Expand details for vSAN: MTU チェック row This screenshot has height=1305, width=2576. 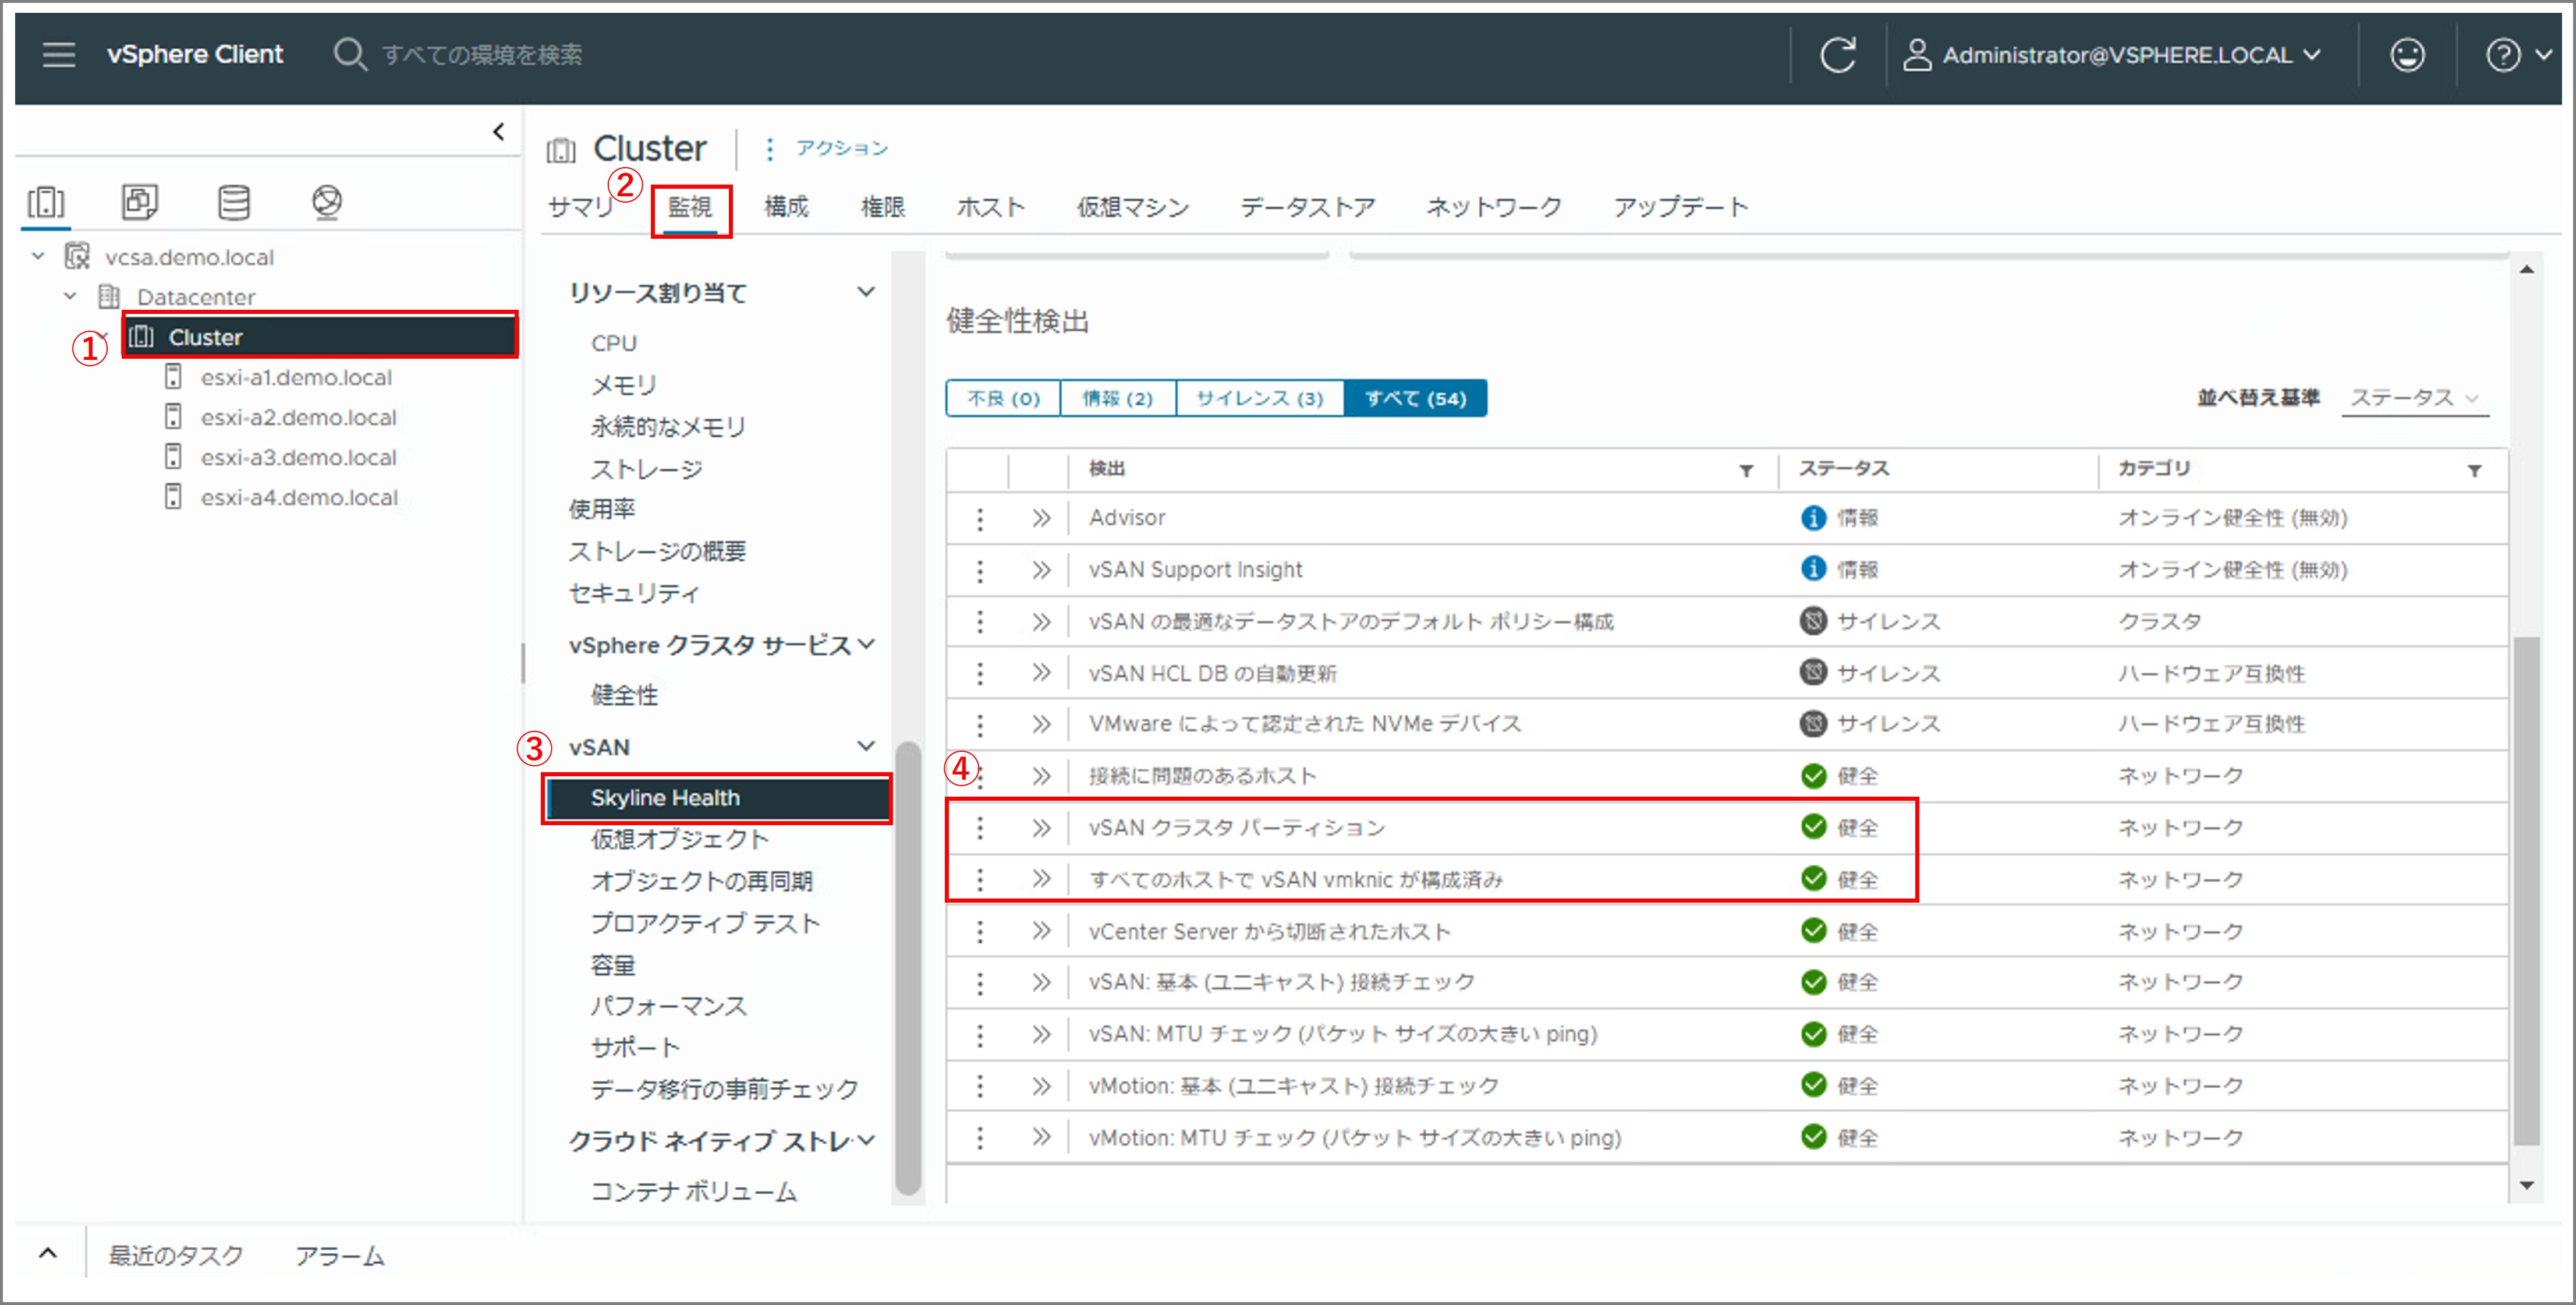(1041, 1034)
